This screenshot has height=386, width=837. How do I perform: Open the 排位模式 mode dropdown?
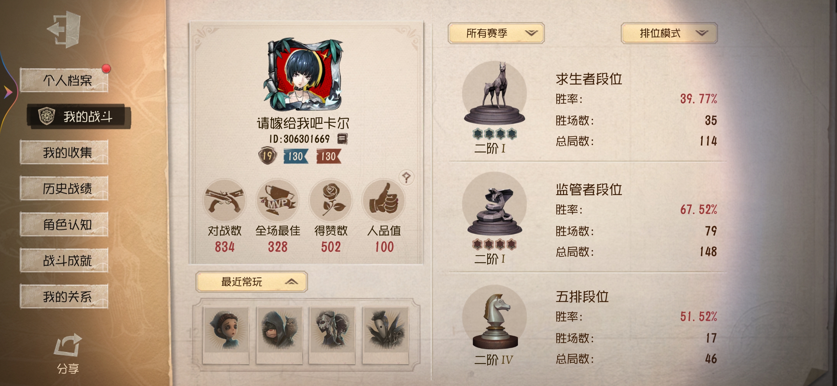tap(669, 33)
